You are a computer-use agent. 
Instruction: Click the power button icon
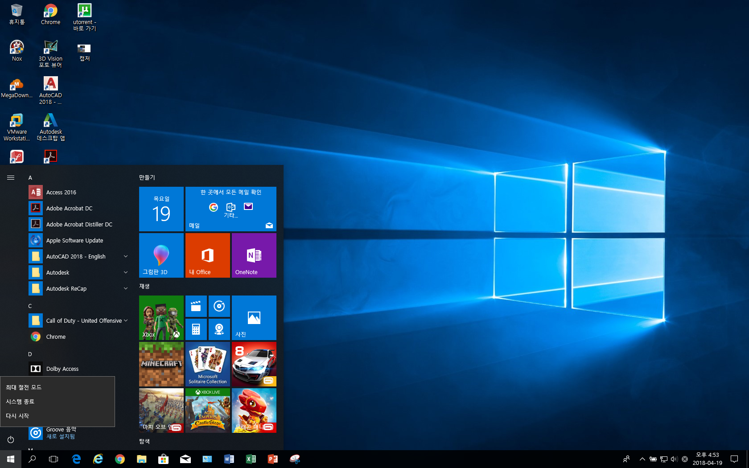click(11, 439)
